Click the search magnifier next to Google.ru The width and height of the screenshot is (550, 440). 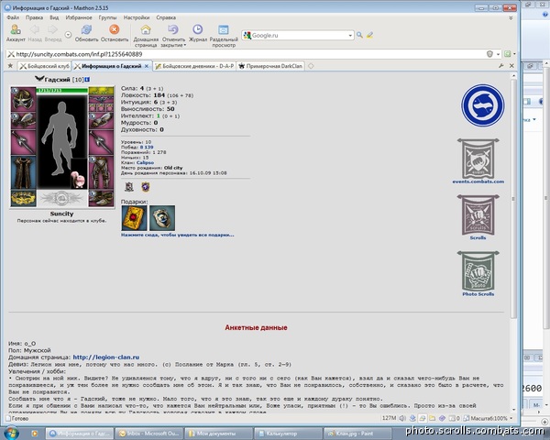(x=359, y=35)
